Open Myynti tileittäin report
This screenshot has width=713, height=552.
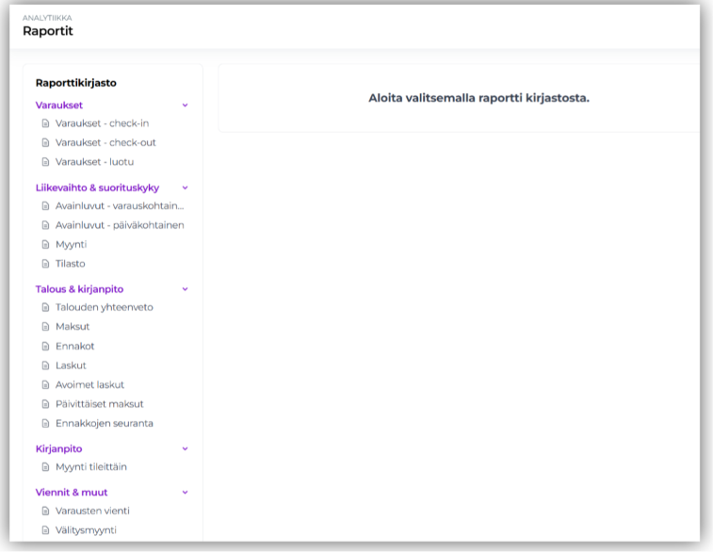91,467
